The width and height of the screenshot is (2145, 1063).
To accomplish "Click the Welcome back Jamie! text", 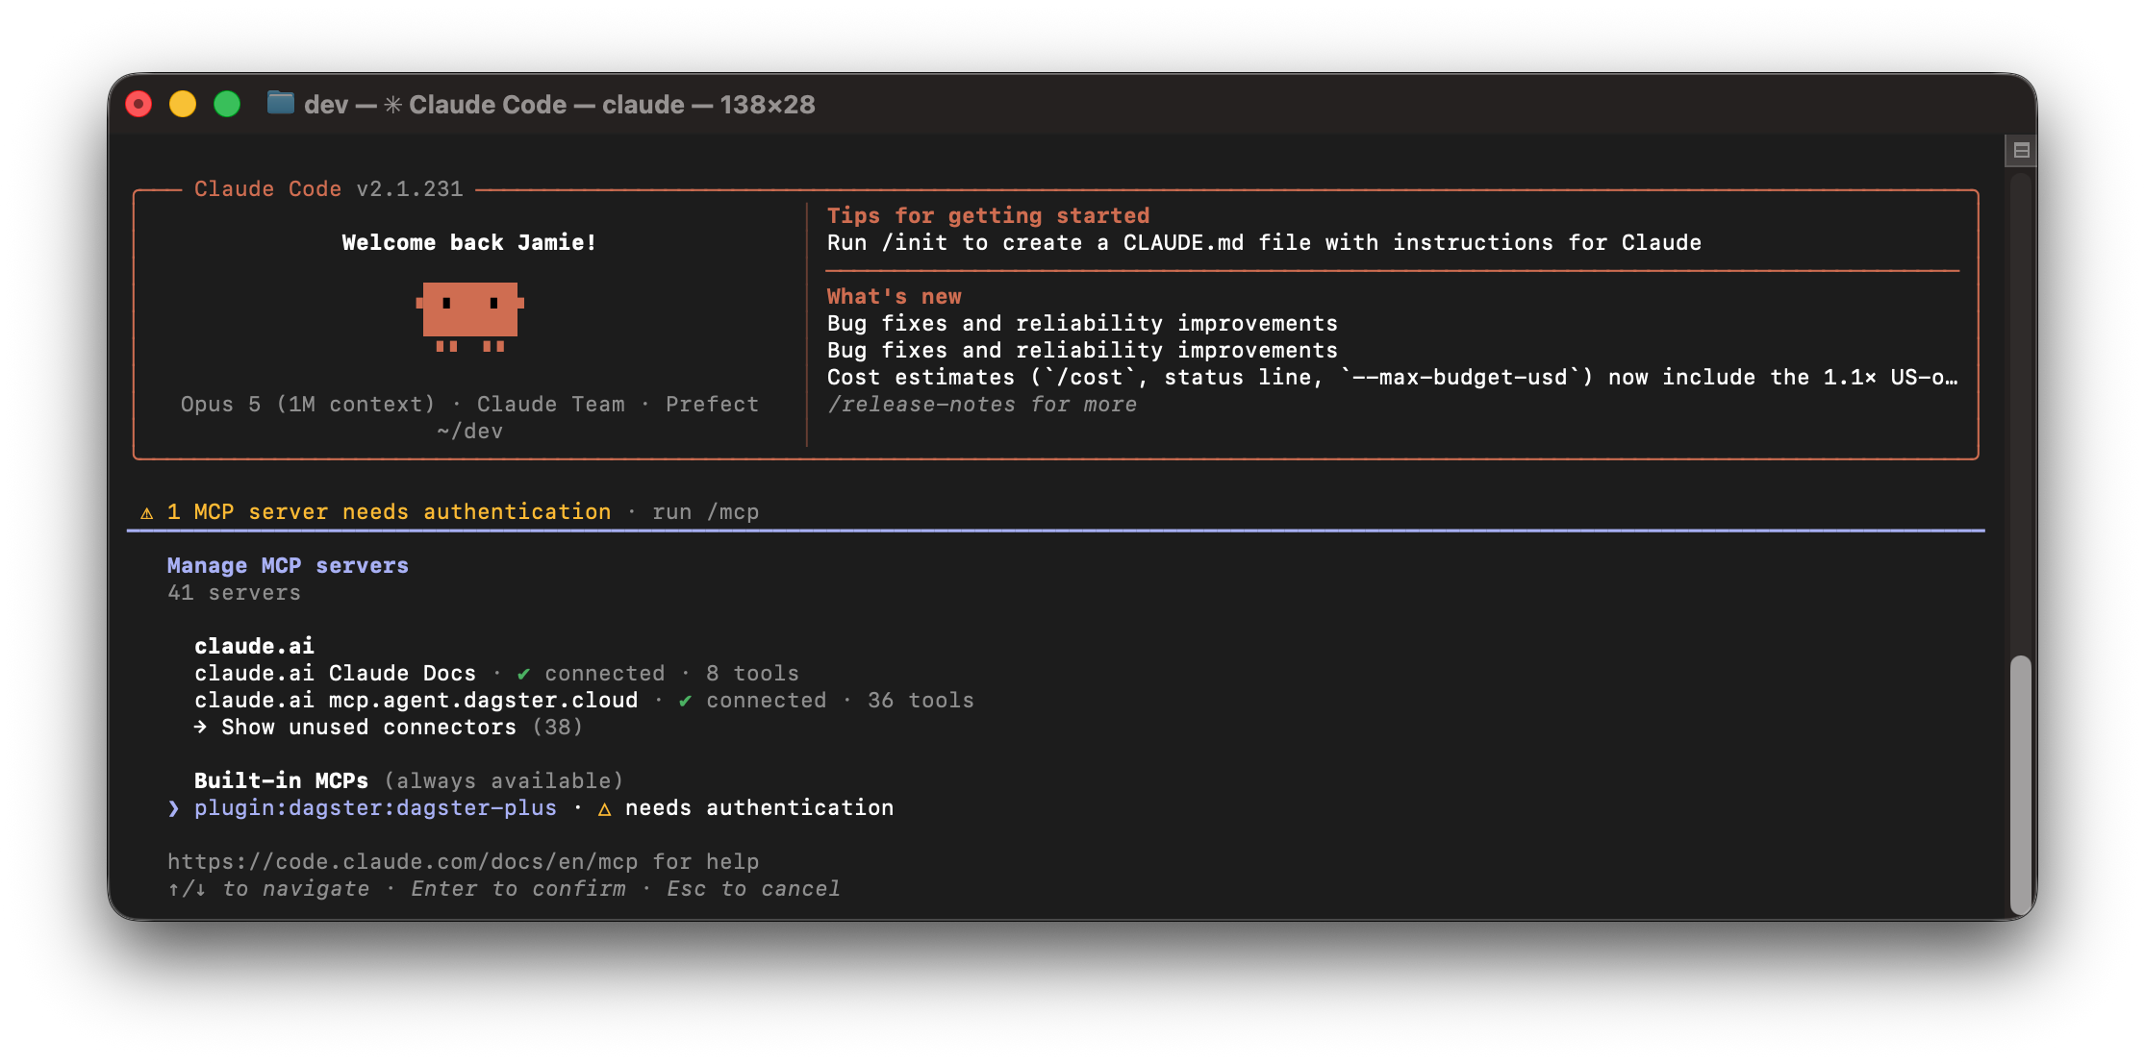I will (469, 243).
